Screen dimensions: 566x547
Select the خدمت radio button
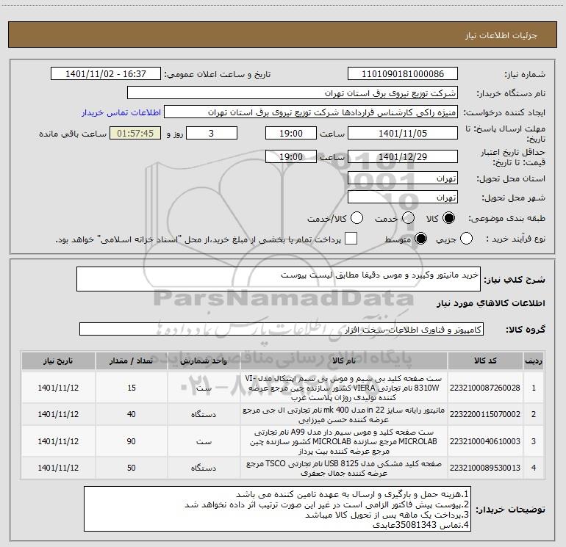point(408,218)
